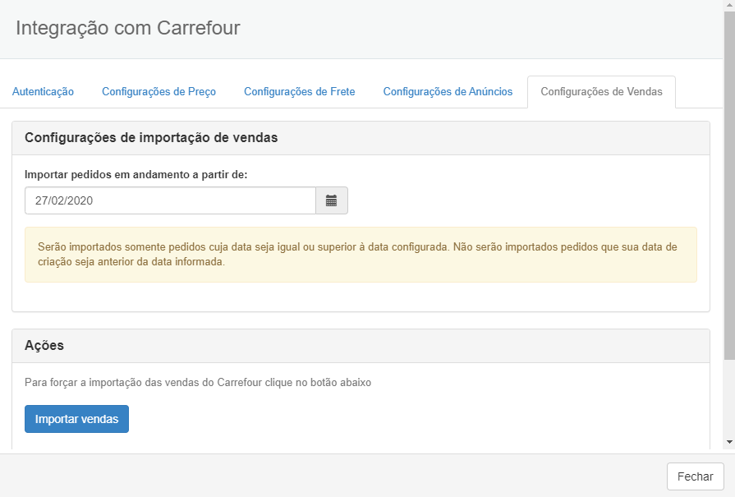735x497 pixels.
Task: Switch to the Autenticação tab
Action: click(44, 92)
